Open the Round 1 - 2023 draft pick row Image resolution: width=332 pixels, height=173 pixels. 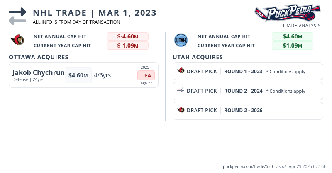pos(248,71)
